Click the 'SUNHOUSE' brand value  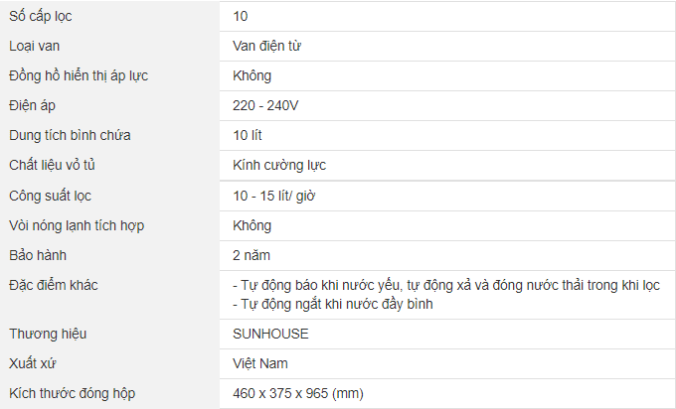point(270,334)
